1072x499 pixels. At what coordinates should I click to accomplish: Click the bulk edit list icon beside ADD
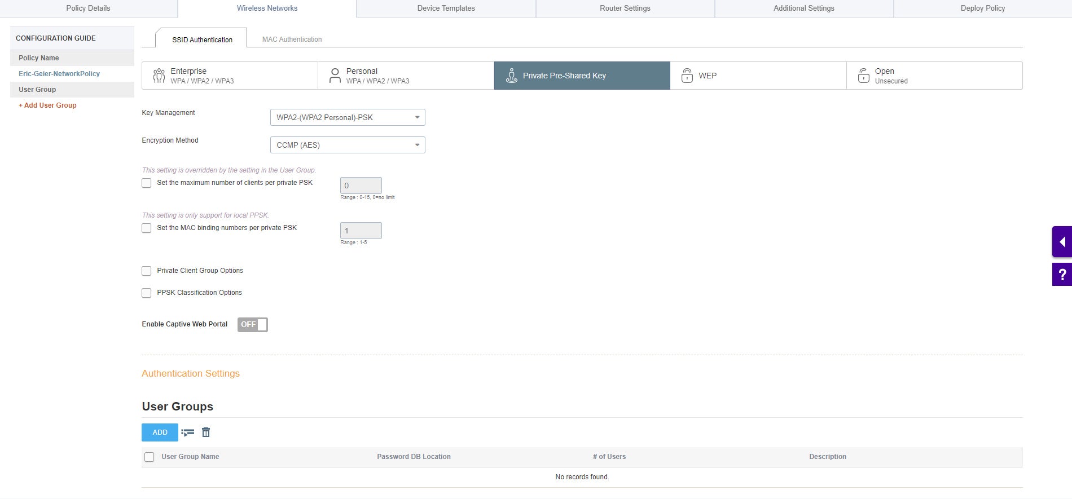point(188,432)
